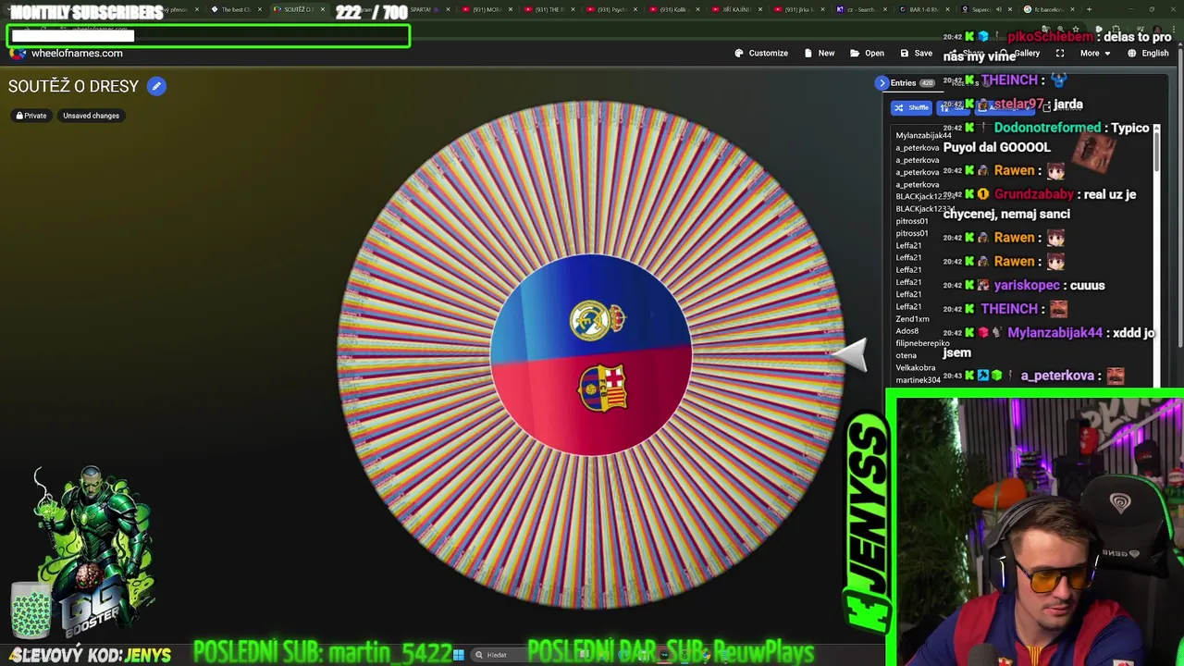Click the entry 'otena' in the list
The height and width of the screenshot is (666, 1184).
coord(906,355)
